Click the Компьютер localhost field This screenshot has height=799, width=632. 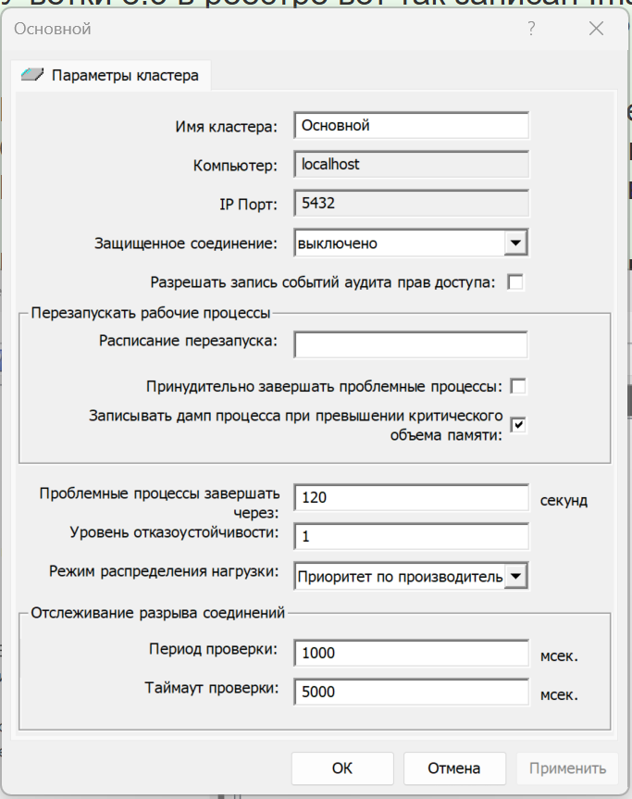411,164
